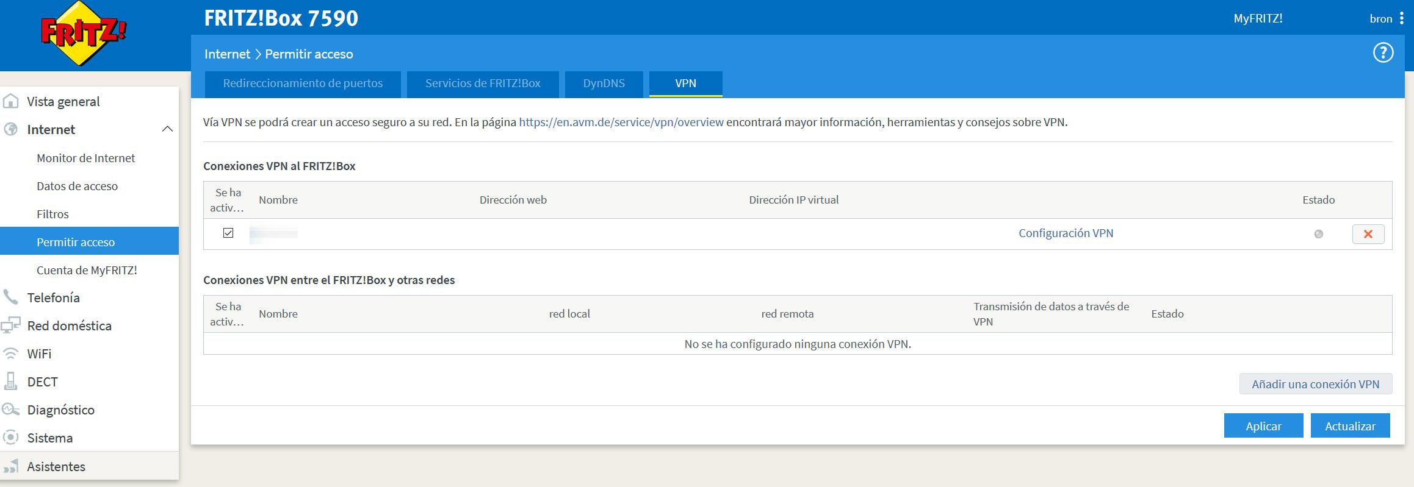The image size is (1414, 487).
Task: Click the bron username
Action: pyautogui.click(x=1381, y=18)
